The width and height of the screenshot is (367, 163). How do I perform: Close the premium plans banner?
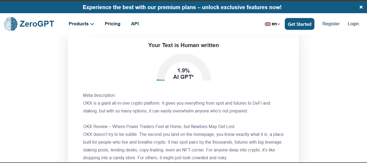click(361, 7)
